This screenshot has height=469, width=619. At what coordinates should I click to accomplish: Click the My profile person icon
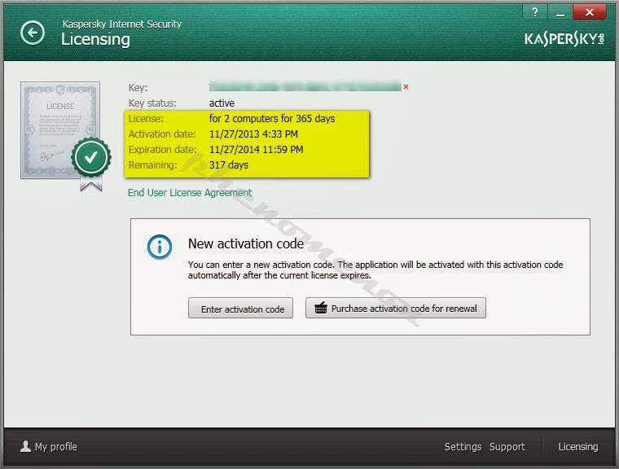click(26, 446)
